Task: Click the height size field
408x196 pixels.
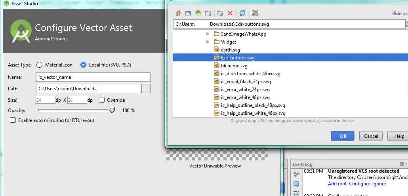Action: (x=77, y=100)
